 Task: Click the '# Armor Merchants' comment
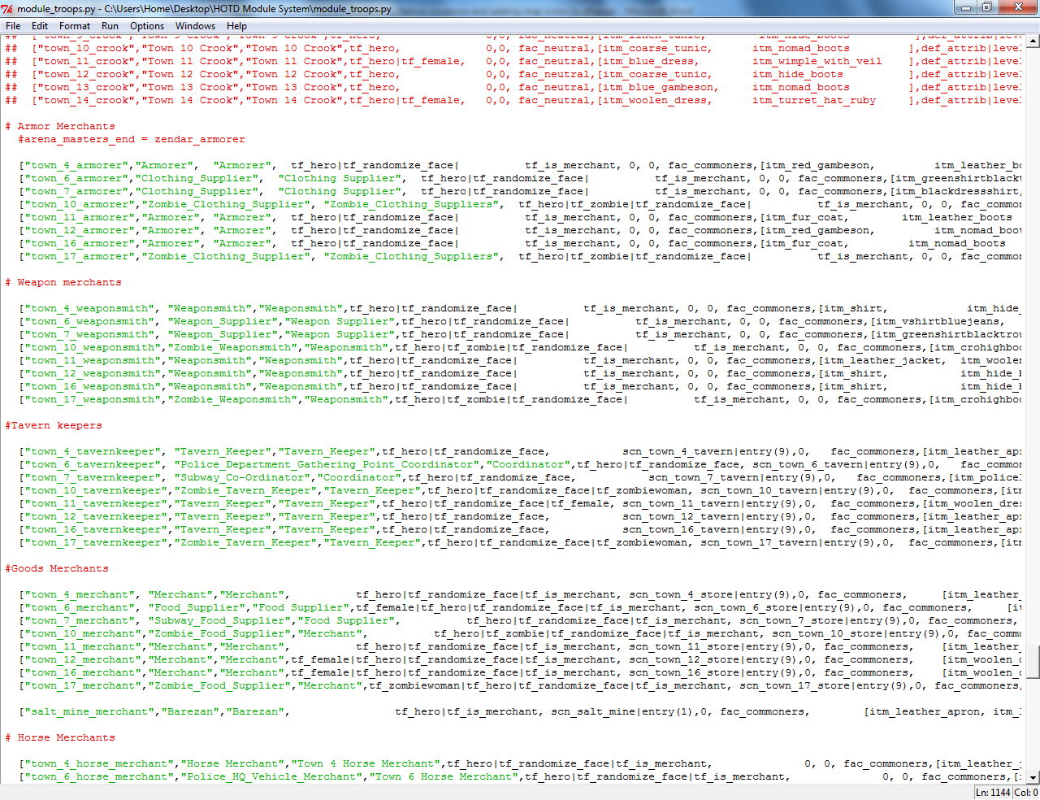click(x=60, y=126)
